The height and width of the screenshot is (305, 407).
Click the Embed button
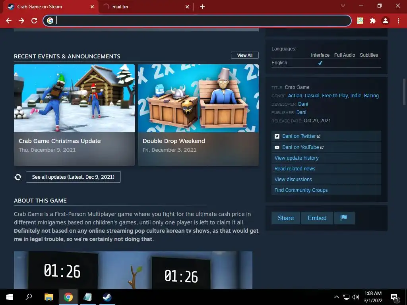317,218
